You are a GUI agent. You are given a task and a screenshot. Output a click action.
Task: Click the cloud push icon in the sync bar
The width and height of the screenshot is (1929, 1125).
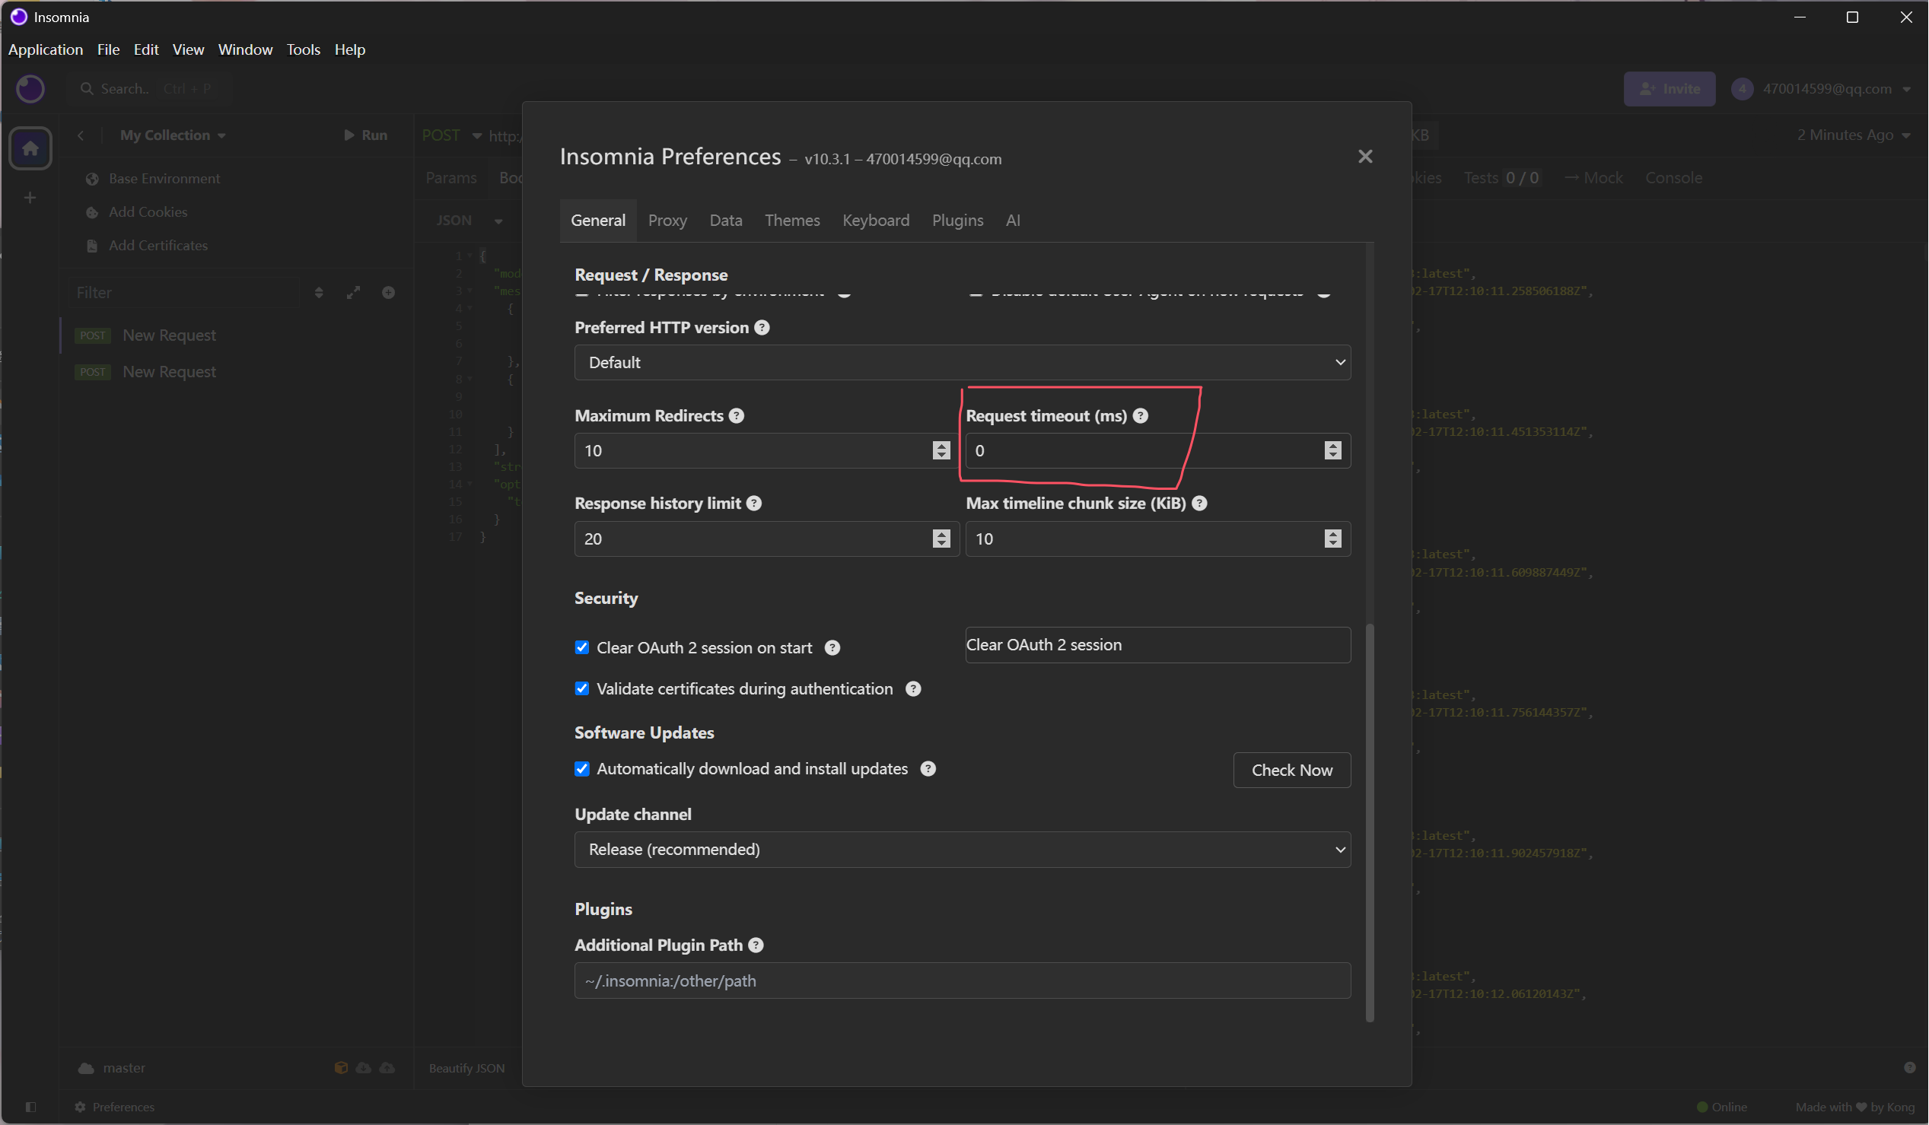click(x=387, y=1069)
